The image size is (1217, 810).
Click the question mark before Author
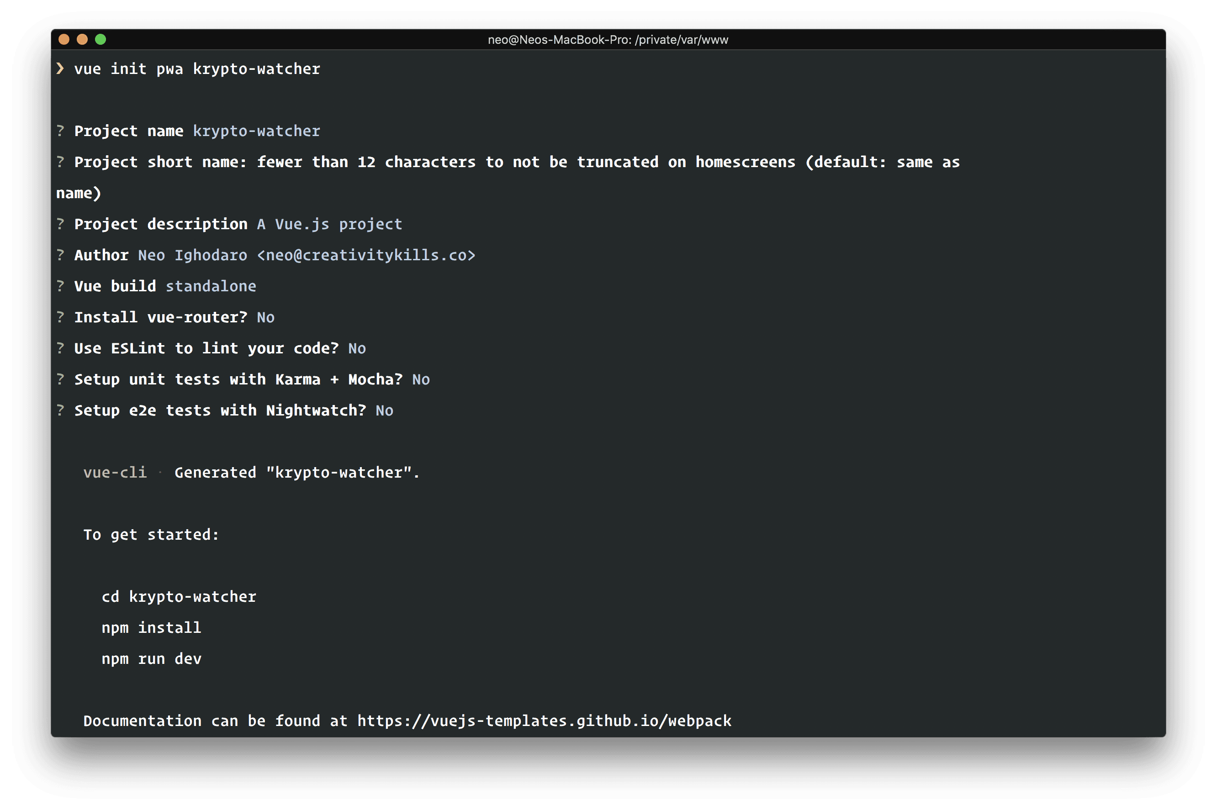[60, 255]
